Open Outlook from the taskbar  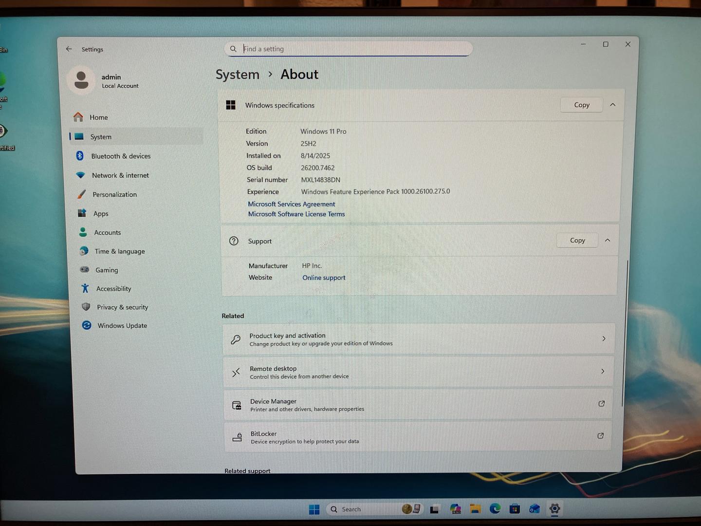[535, 509]
